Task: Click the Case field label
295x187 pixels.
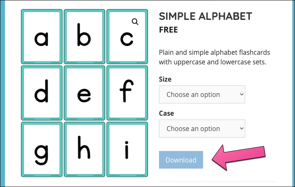Action: [x=166, y=113]
